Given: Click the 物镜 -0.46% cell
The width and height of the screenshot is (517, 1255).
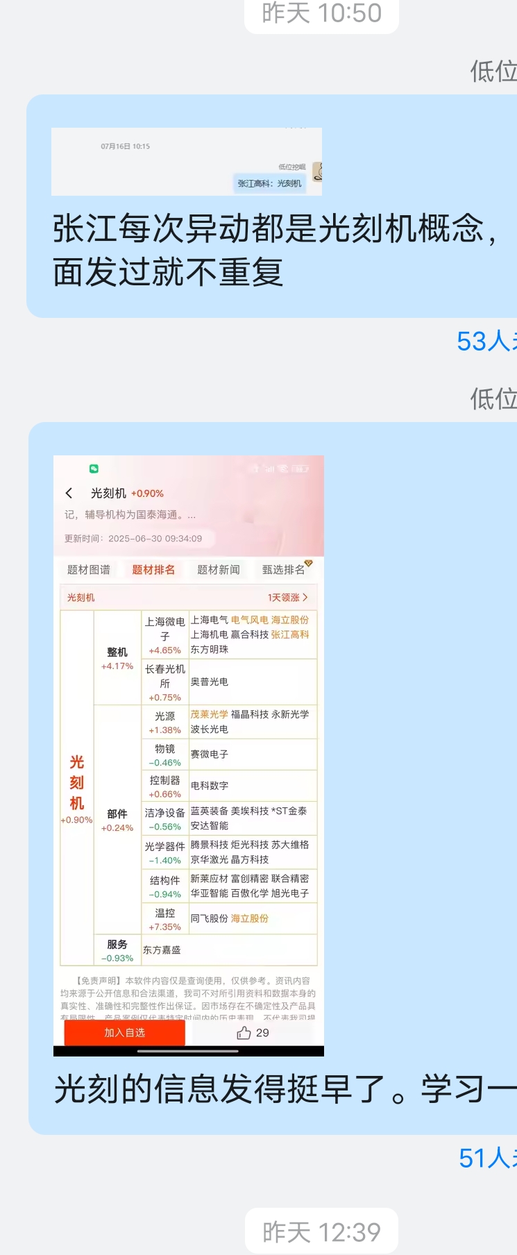Looking at the screenshot, I should point(165,755).
